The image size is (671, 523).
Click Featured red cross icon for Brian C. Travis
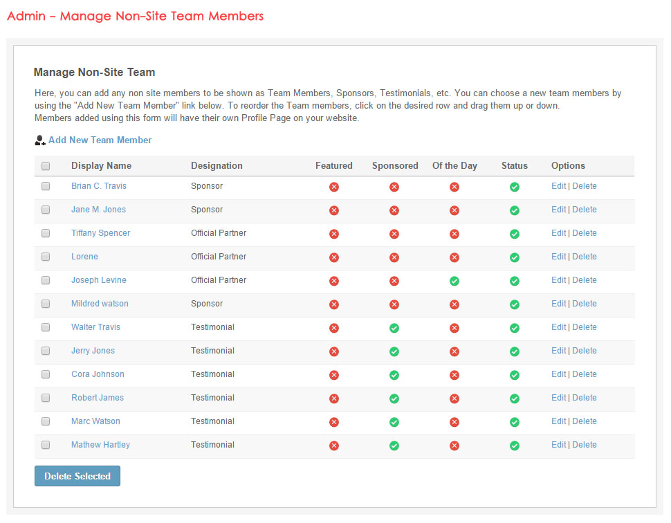point(334,187)
